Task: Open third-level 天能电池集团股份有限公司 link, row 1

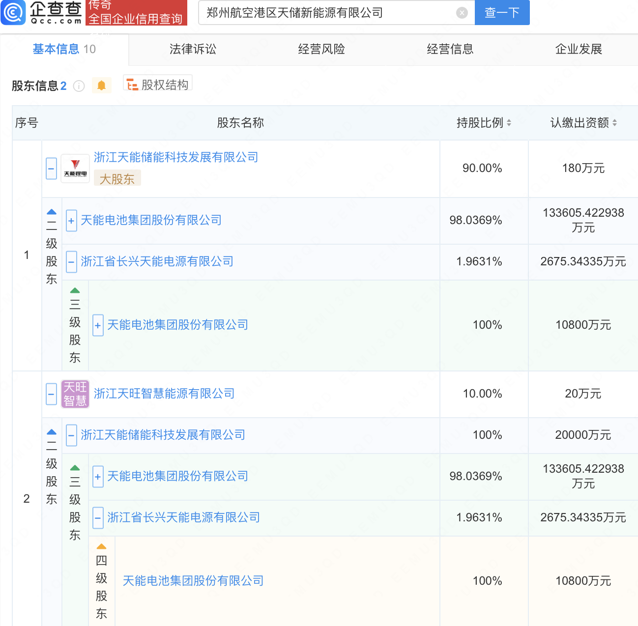Action: click(x=178, y=325)
